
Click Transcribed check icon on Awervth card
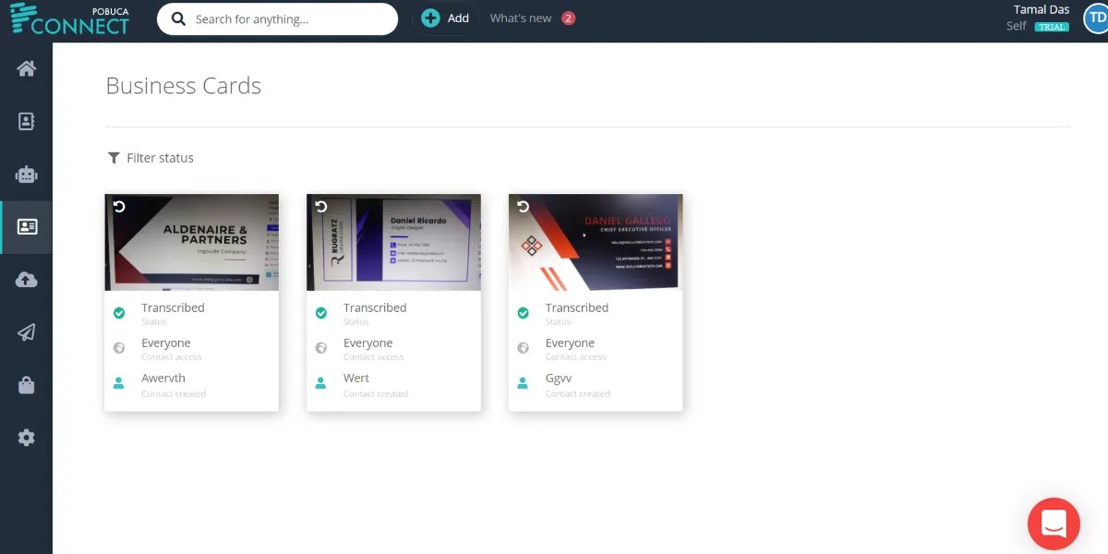click(119, 313)
